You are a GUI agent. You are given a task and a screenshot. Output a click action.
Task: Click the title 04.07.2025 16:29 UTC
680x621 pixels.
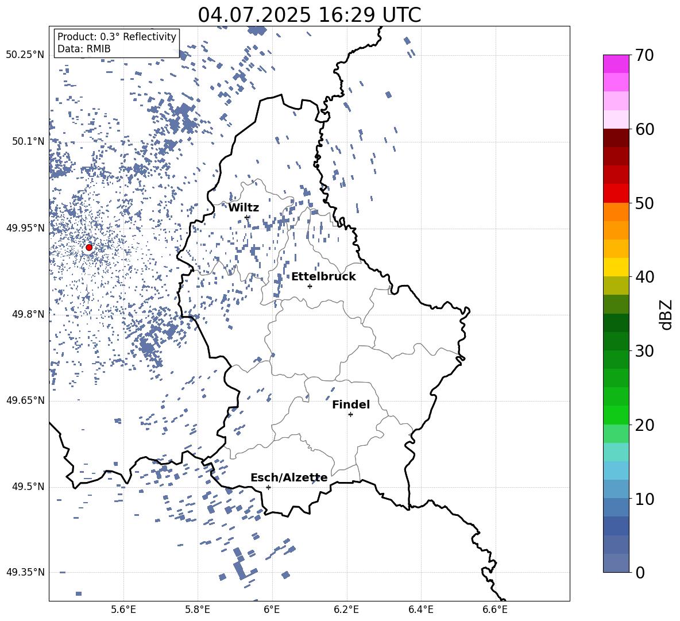click(x=310, y=15)
